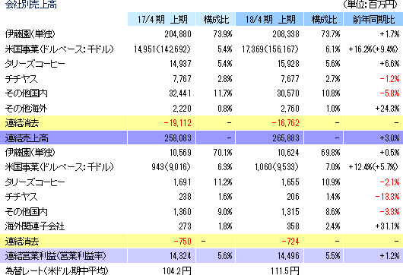Select the 伊藤園(単独) sales row label

click(x=30, y=34)
